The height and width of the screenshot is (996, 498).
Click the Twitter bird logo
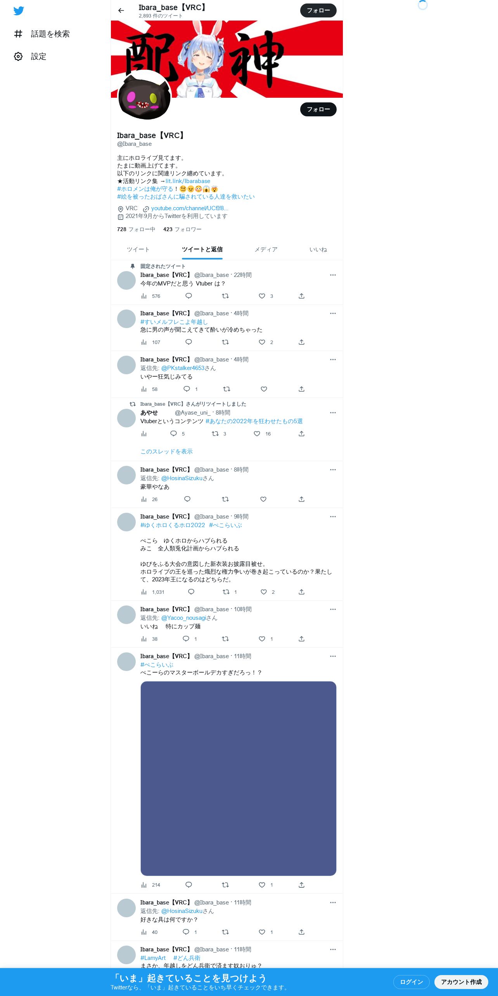(19, 10)
